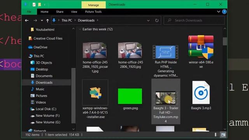Open the File menu
249x140 pixels.
coord(29,12)
